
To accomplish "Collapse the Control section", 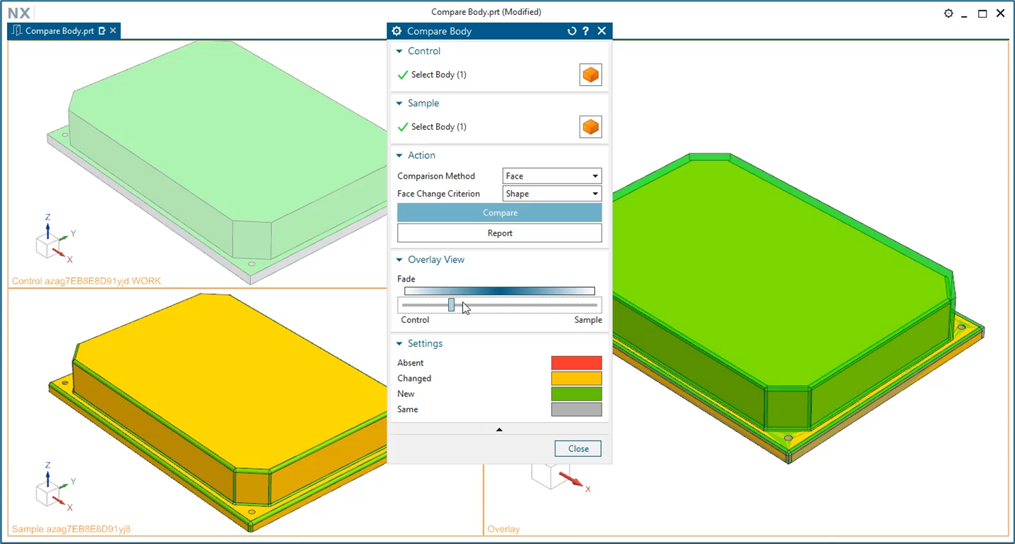I will click(x=399, y=51).
